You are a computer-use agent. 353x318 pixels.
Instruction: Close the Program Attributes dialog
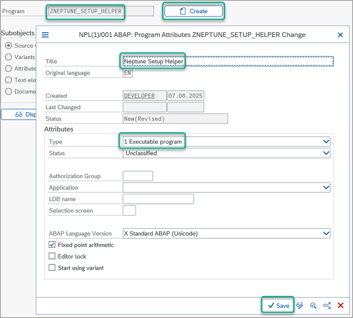coord(340,35)
